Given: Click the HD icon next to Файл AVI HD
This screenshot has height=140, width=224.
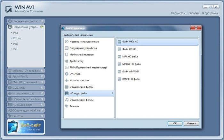Looking at the screenshot, I should pos(119,49).
